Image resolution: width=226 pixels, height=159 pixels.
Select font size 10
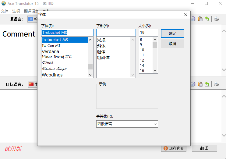coord(142,50)
